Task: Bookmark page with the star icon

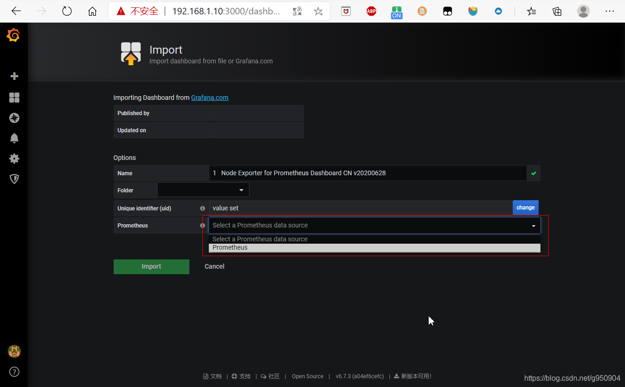Action: click(318, 11)
